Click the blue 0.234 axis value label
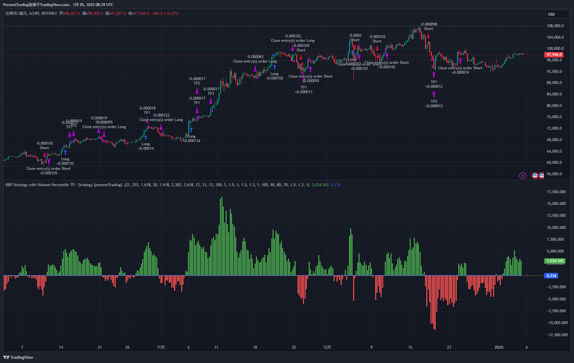 pyautogui.click(x=551, y=276)
